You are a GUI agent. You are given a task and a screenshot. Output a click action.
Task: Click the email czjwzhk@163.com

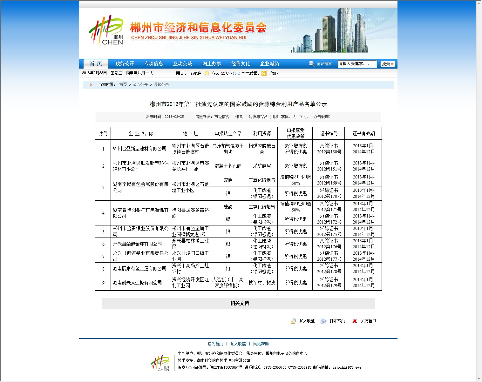tap(347, 368)
